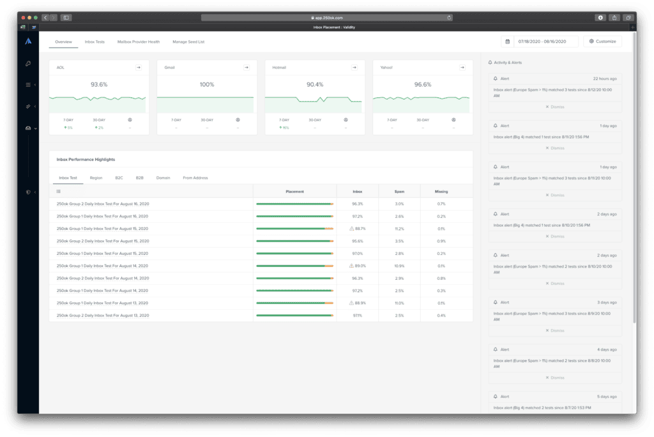
Task: Sort by the Placement column header
Action: pos(294,192)
